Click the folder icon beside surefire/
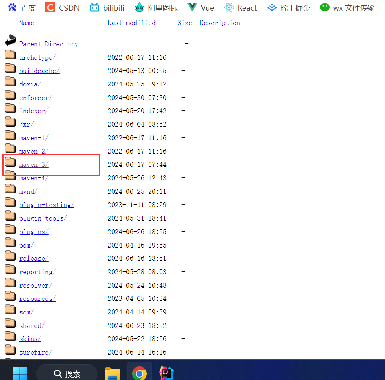 pos(10,350)
